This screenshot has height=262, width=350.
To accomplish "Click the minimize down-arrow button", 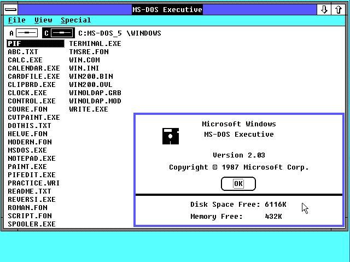I will click(x=324, y=10).
